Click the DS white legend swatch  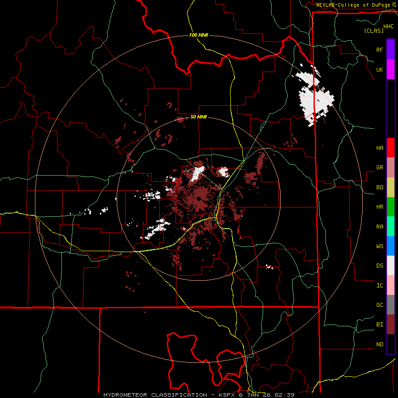point(390,265)
